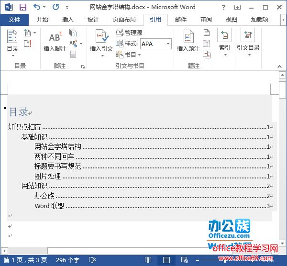Switch to the 邮件 tab
The image size is (287, 266).
click(181, 20)
